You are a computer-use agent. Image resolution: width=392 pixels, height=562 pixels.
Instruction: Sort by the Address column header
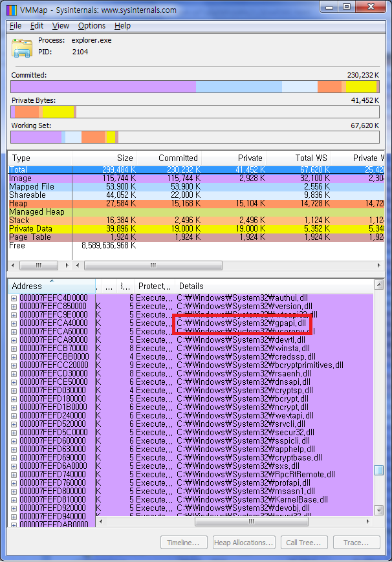(52, 286)
